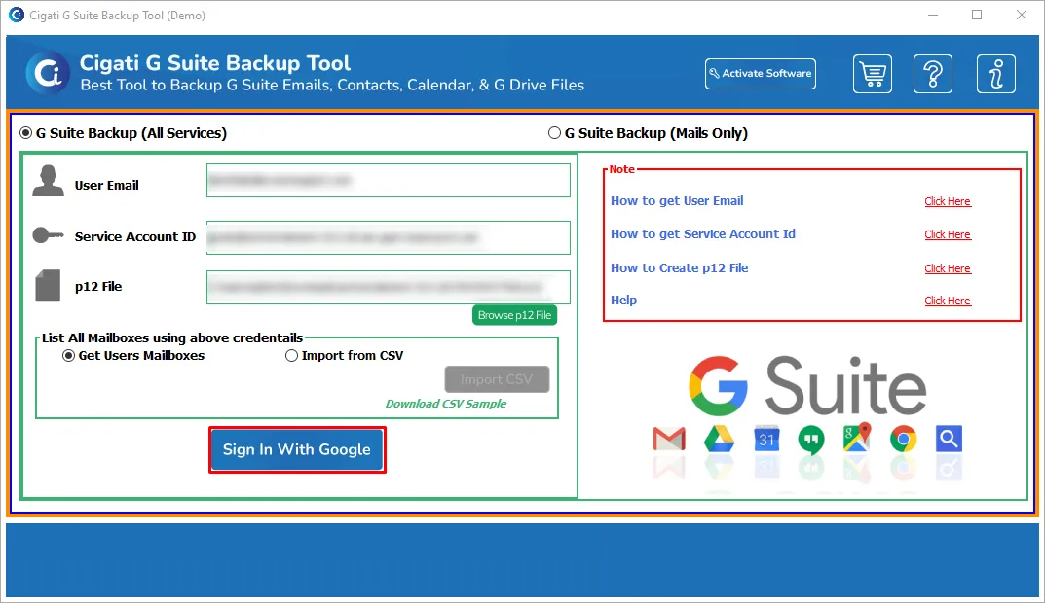Maximize the Cigati G Suite Backup Tool window
Viewport: 1045px width, 603px height.
click(977, 15)
